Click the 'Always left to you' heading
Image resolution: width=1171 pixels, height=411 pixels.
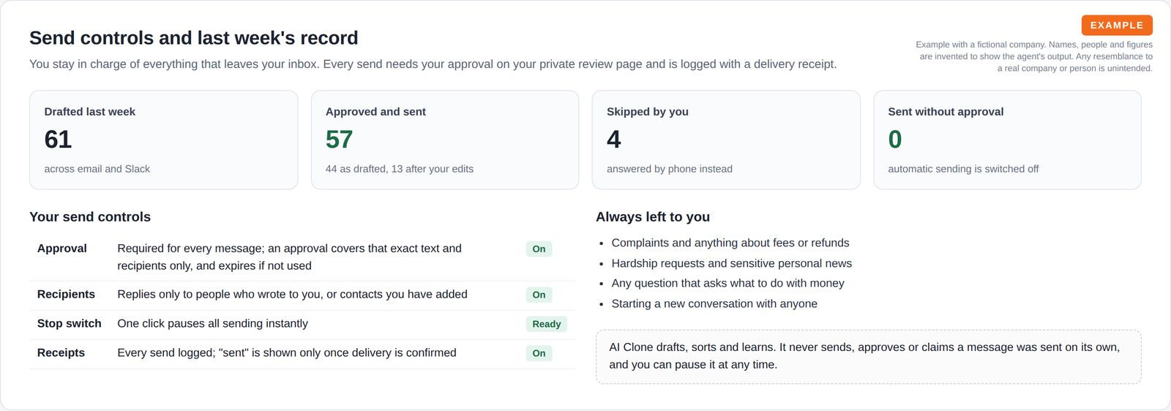(653, 217)
